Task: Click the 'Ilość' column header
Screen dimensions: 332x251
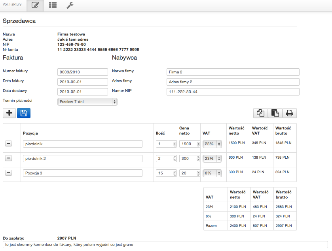Action: click(160, 133)
